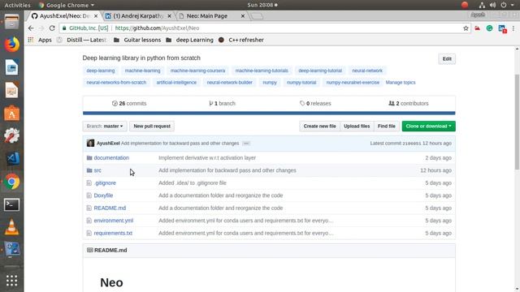The width and height of the screenshot is (520, 292).
Task: Open Visual Studio Code from dock
Action: 12,158
